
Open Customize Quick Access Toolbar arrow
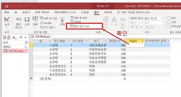point(27,6)
